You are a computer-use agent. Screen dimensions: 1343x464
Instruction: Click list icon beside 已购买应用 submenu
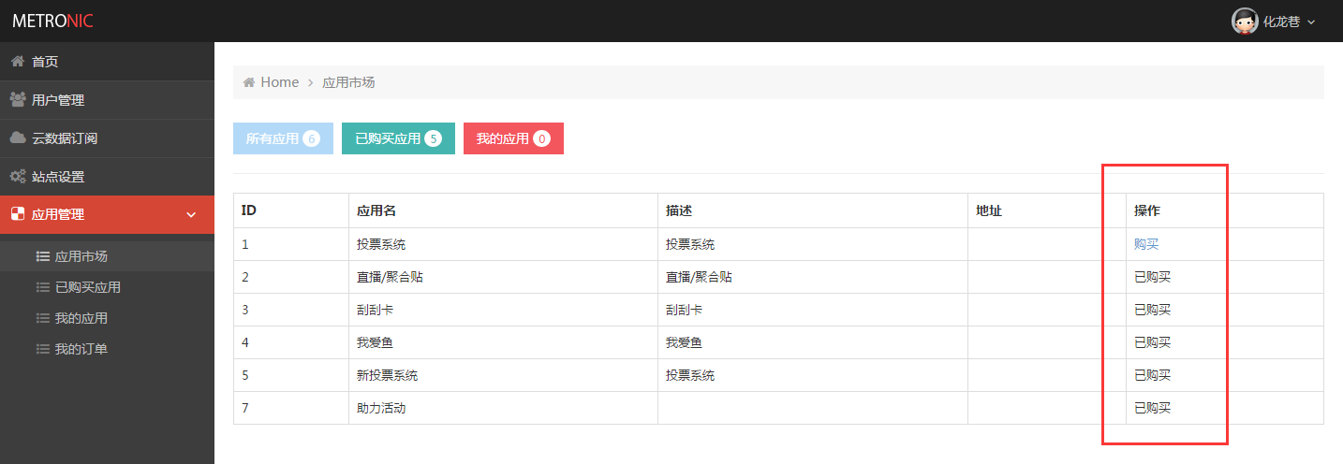tap(42, 287)
